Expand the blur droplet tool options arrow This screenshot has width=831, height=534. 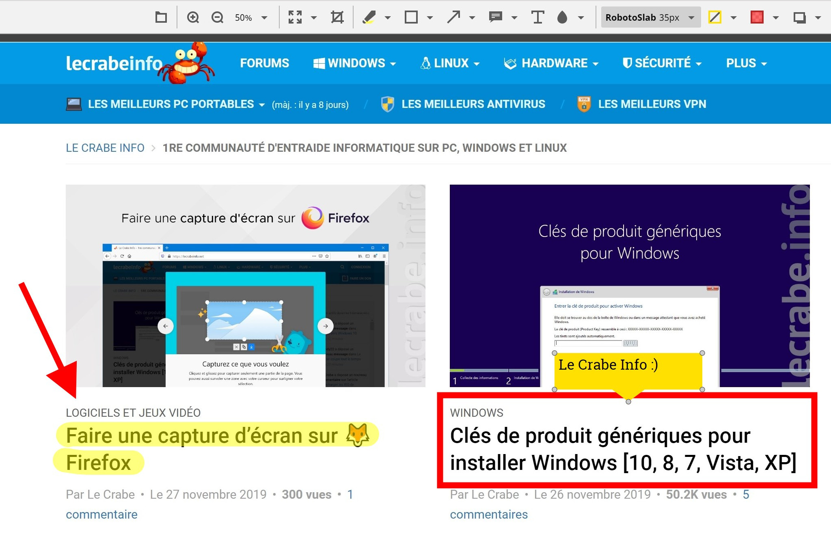pos(581,17)
